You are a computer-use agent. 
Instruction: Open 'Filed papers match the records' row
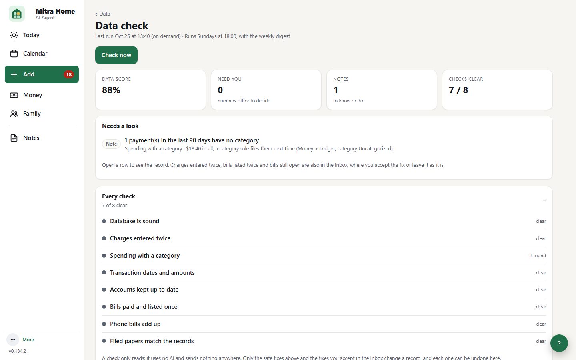(x=324, y=341)
